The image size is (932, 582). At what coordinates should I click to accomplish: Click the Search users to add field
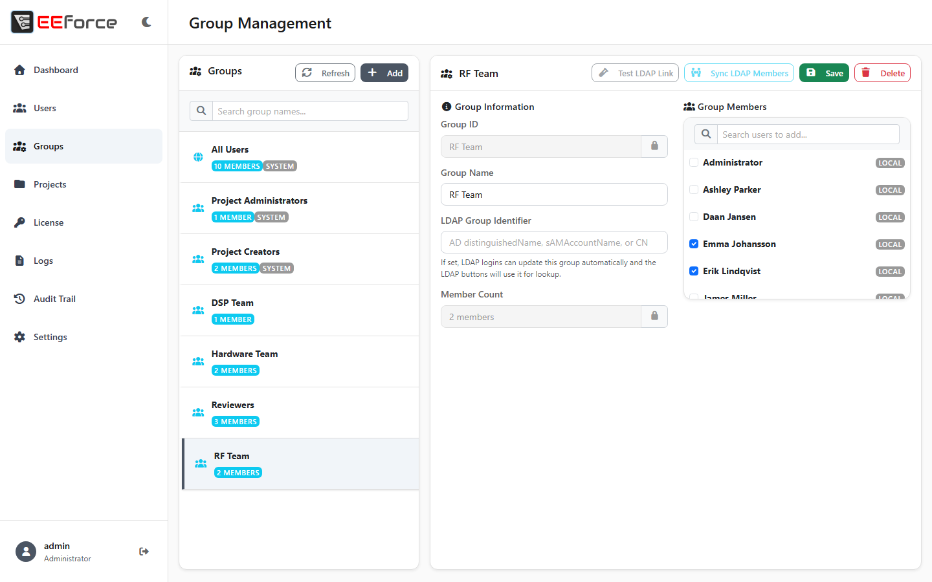click(x=808, y=135)
